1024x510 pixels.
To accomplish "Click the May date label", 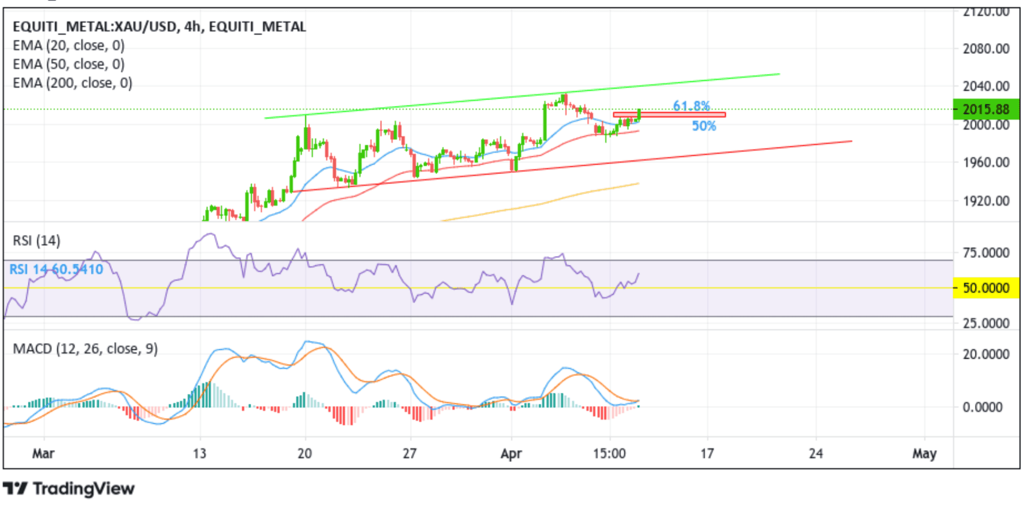I will (924, 454).
